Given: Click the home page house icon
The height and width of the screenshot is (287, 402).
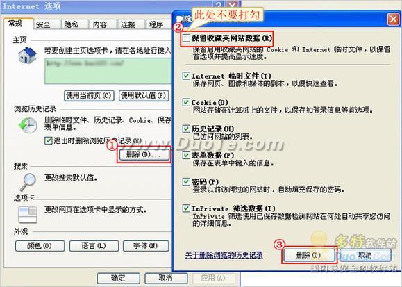Looking at the screenshot, I should click(x=27, y=55).
